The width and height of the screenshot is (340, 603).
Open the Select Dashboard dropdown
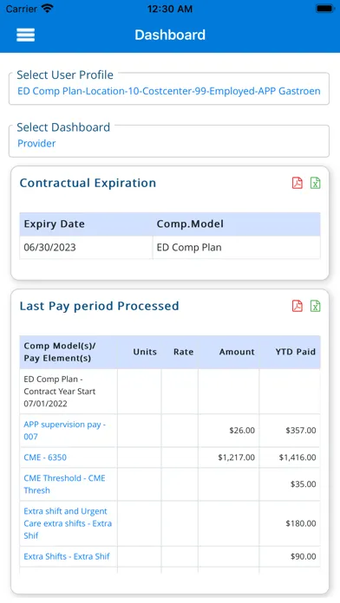[x=169, y=140]
